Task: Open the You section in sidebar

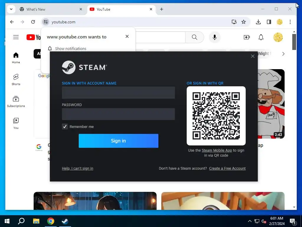Action: [x=16, y=123]
